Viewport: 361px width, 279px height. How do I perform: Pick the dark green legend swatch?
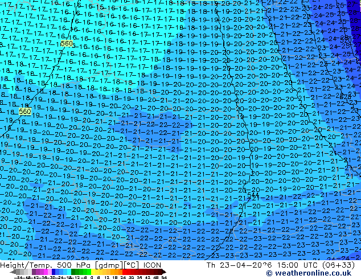click(x=73, y=272)
